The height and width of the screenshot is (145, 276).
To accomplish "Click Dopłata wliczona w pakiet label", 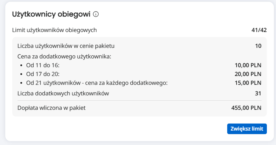I will pos(51,108).
